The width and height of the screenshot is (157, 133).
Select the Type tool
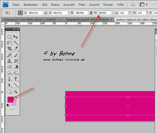coord(15,79)
